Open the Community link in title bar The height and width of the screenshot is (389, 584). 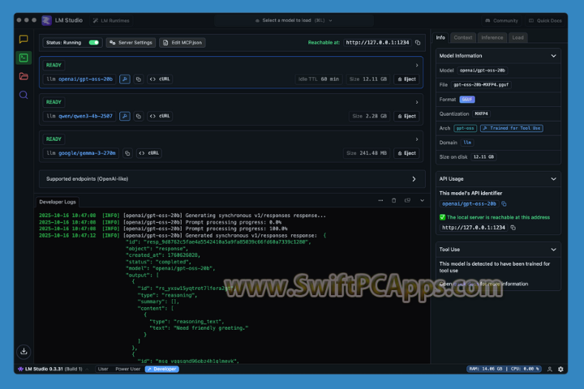click(502, 20)
